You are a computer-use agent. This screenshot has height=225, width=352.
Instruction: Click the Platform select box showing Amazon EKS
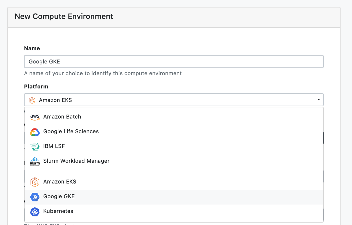coord(174,100)
